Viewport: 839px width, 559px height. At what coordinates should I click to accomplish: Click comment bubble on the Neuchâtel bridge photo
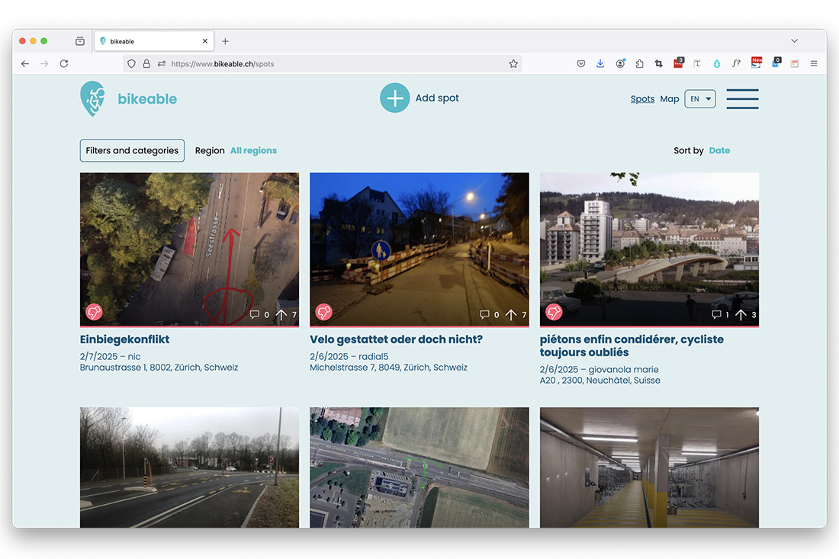pos(716,314)
